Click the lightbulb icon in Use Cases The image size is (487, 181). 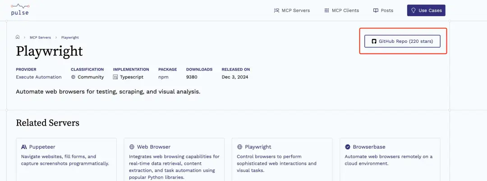[x=413, y=10]
